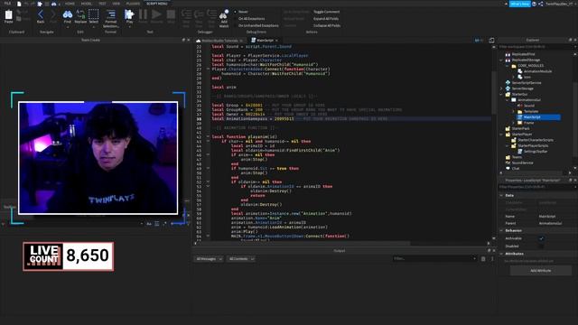
Task: Open the All Contexts dropdown
Action: [241, 259]
